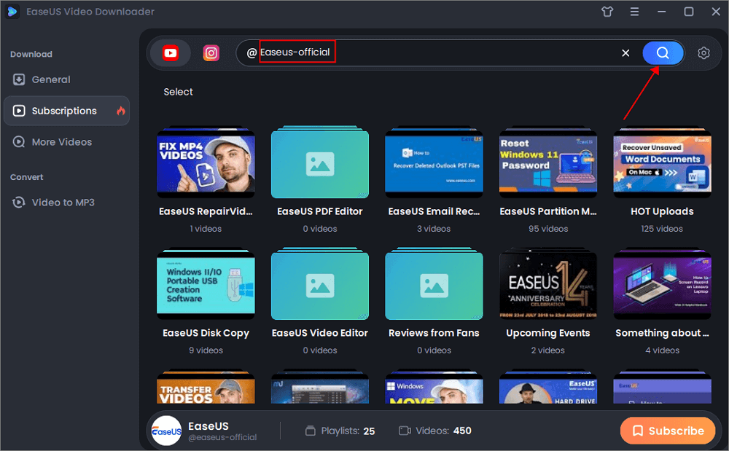Screen dimensions: 729x451
Task: Expand the Download sidebar section
Action: [x=30, y=54]
